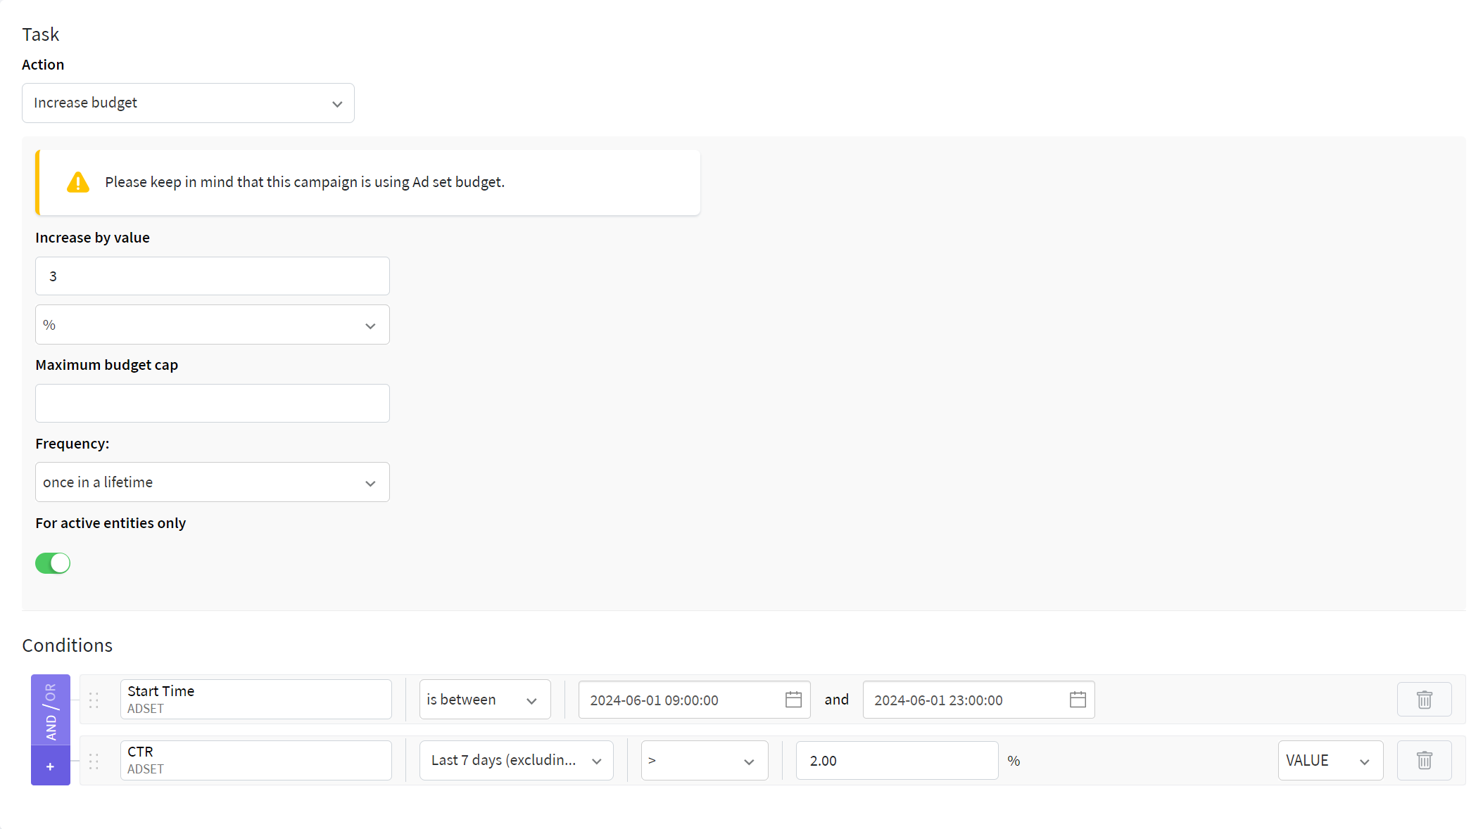The height and width of the screenshot is (829, 1483).
Task: Click the drag handle icon for CTR row
Action: (94, 760)
